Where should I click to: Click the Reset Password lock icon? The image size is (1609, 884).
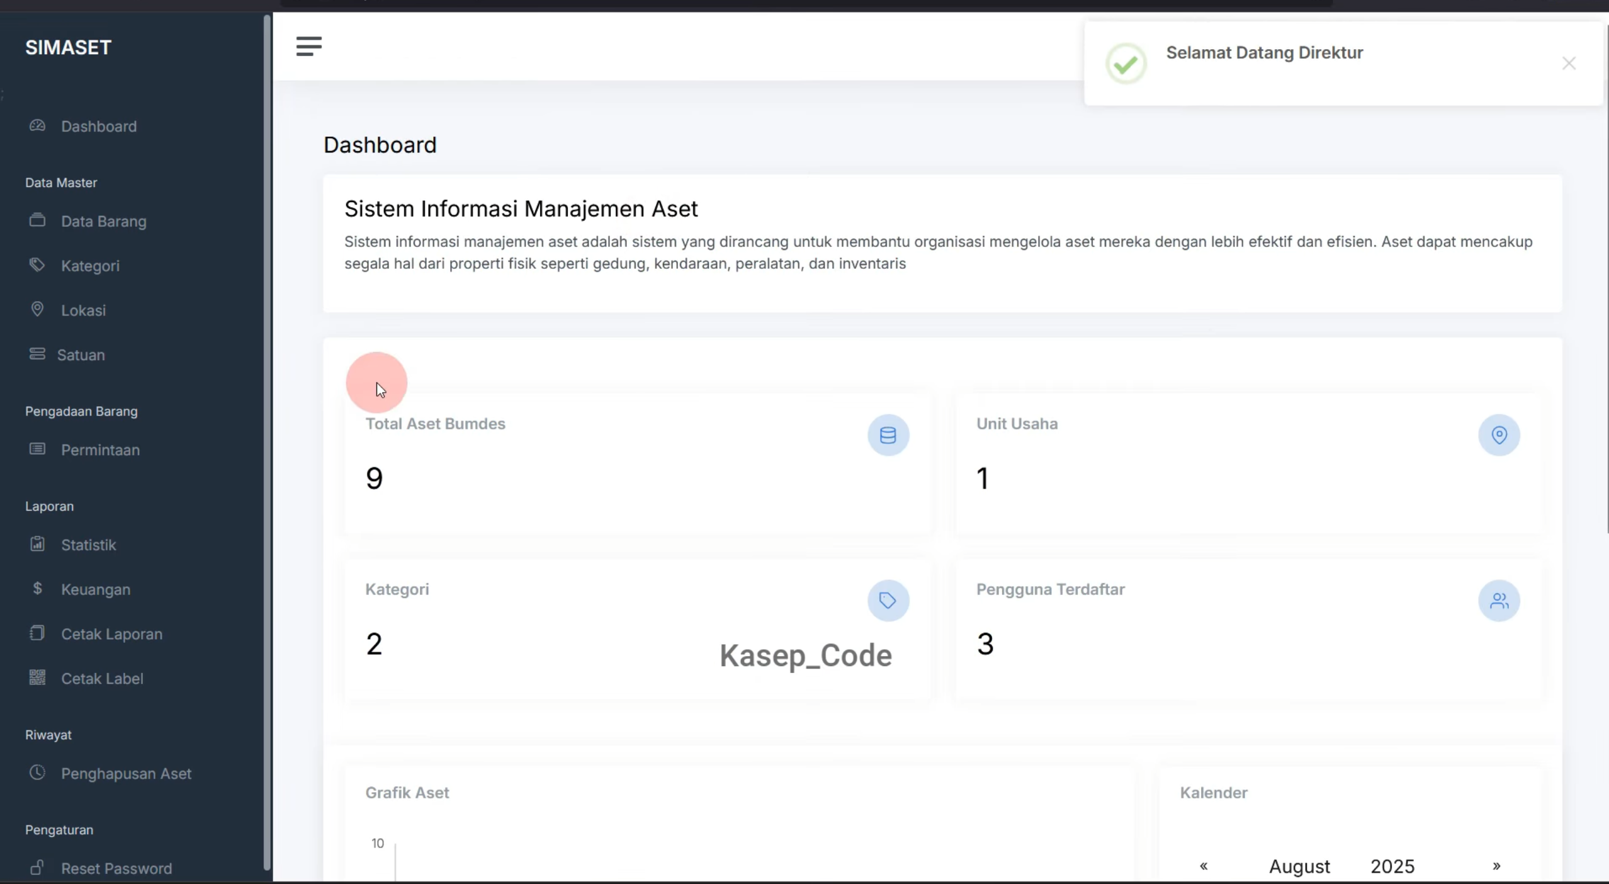coord(37,868)
